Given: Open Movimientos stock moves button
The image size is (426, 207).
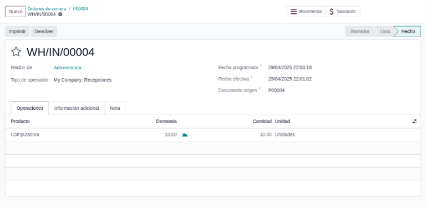Looking at the screenshot, I should click(x=306, y=12).
